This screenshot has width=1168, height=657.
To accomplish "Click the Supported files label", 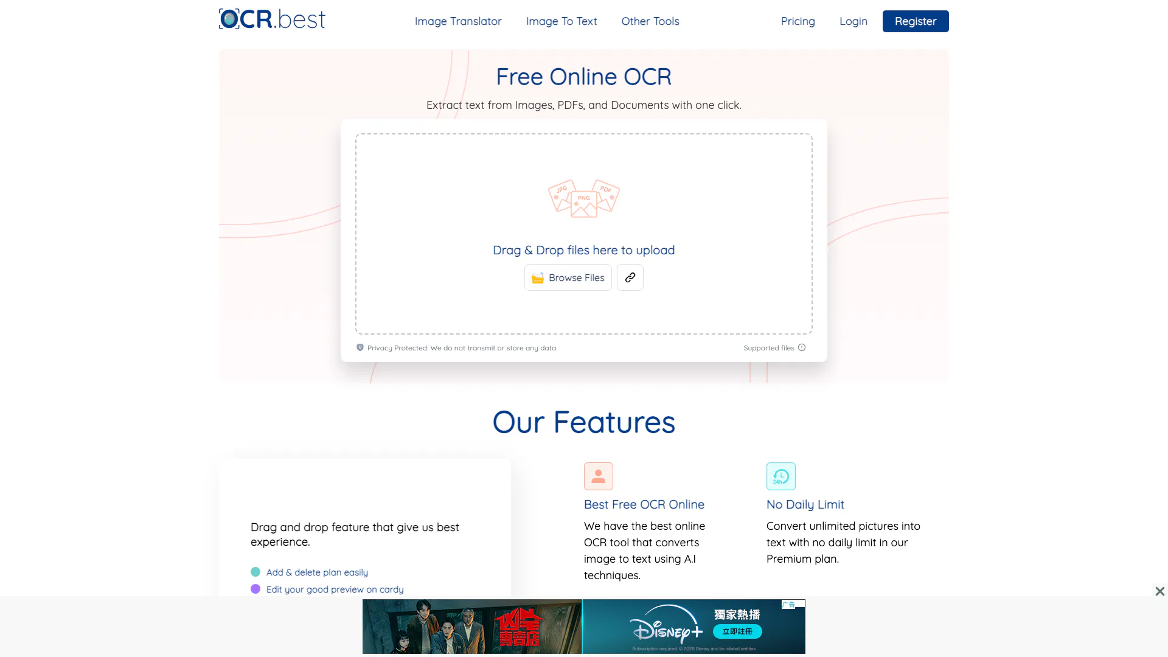I will (768, 348).
